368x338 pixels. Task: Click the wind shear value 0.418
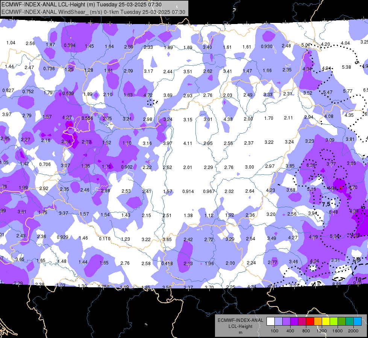(167, 264)
